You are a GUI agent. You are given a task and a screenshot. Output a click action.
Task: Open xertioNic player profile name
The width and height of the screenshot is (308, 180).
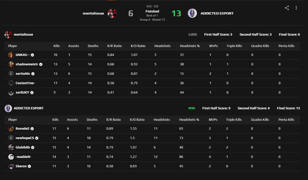point(23,74)
